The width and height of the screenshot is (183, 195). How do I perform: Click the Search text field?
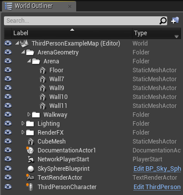(82, 21)
